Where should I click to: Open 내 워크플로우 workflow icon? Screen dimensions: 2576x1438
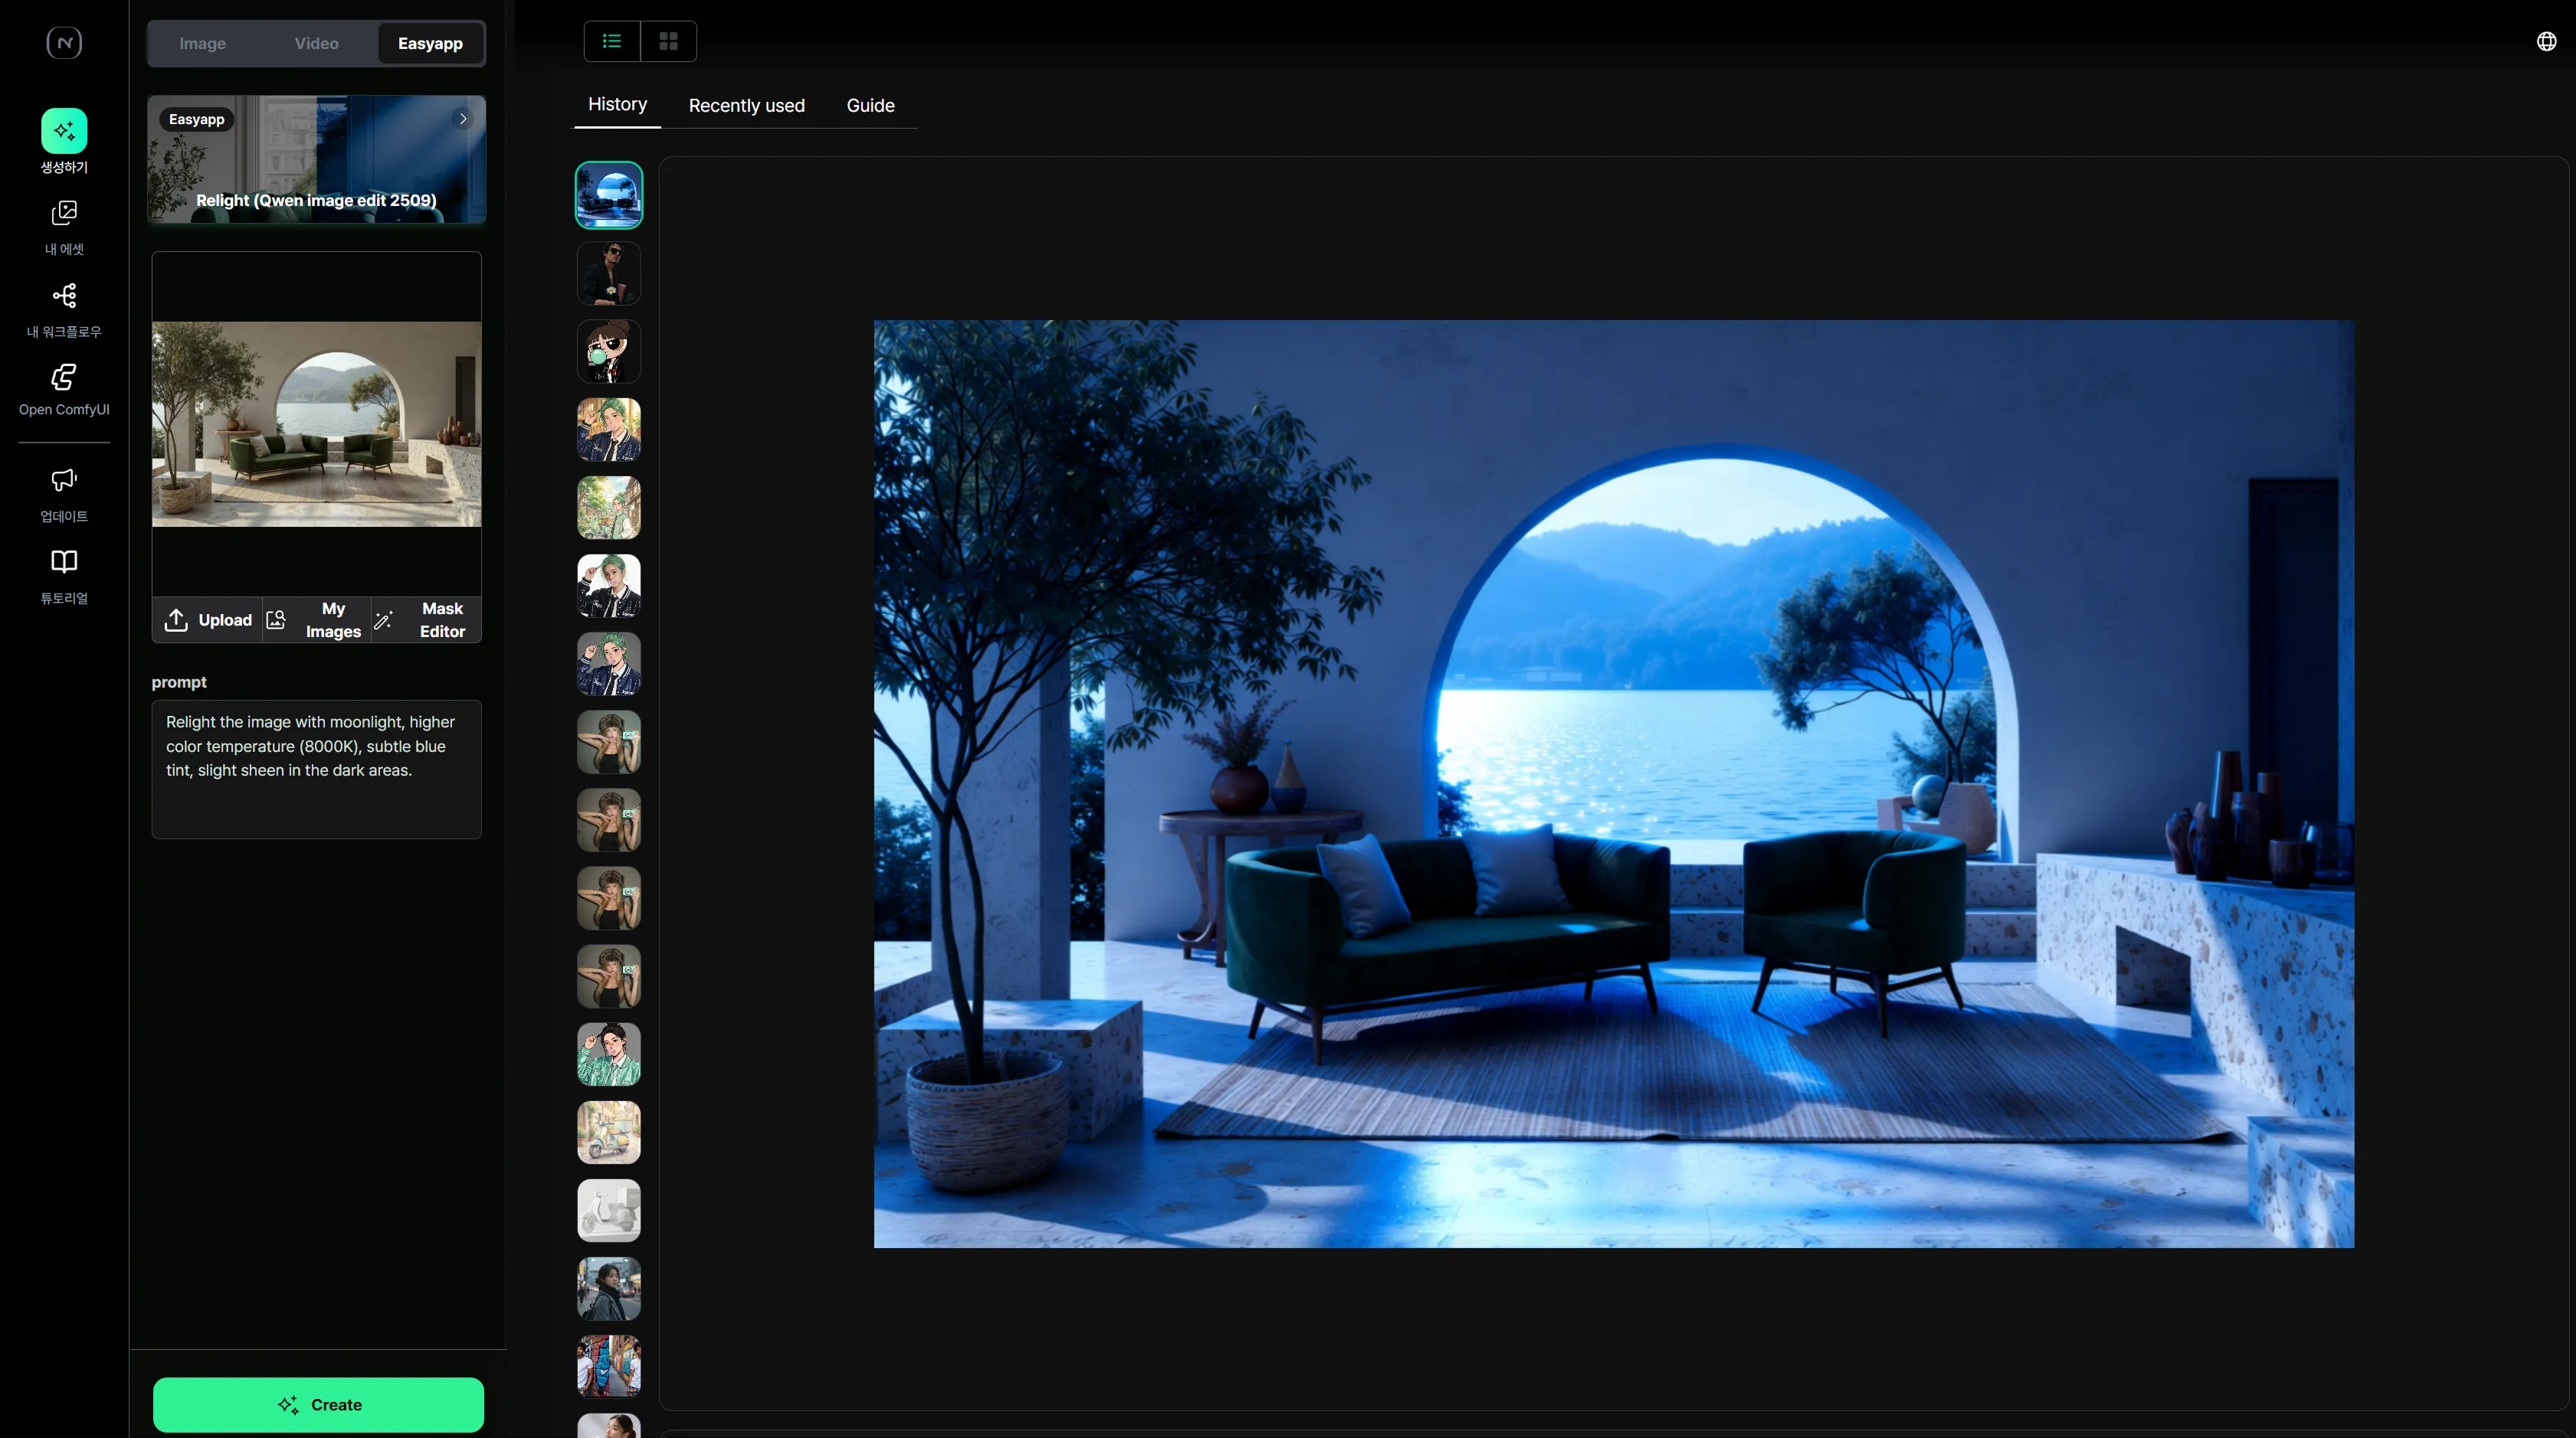64,296
